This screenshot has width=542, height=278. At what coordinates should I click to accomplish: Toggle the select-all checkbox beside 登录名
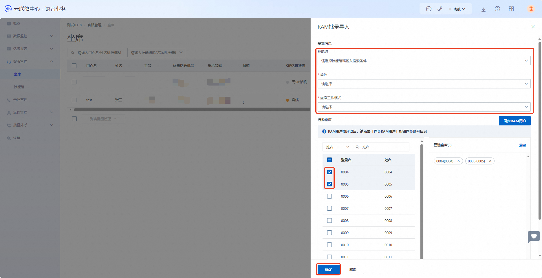329,160
